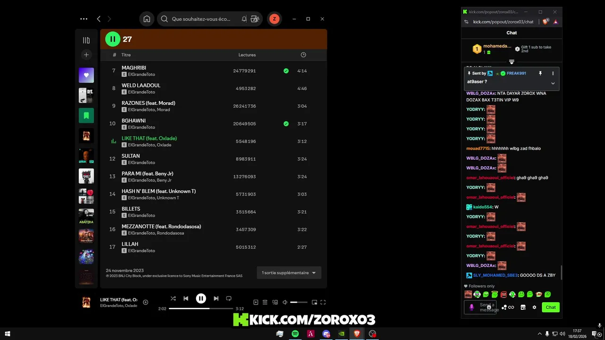Open Spotify from the taskbar
605x340 pixels.
pos(295,334)
